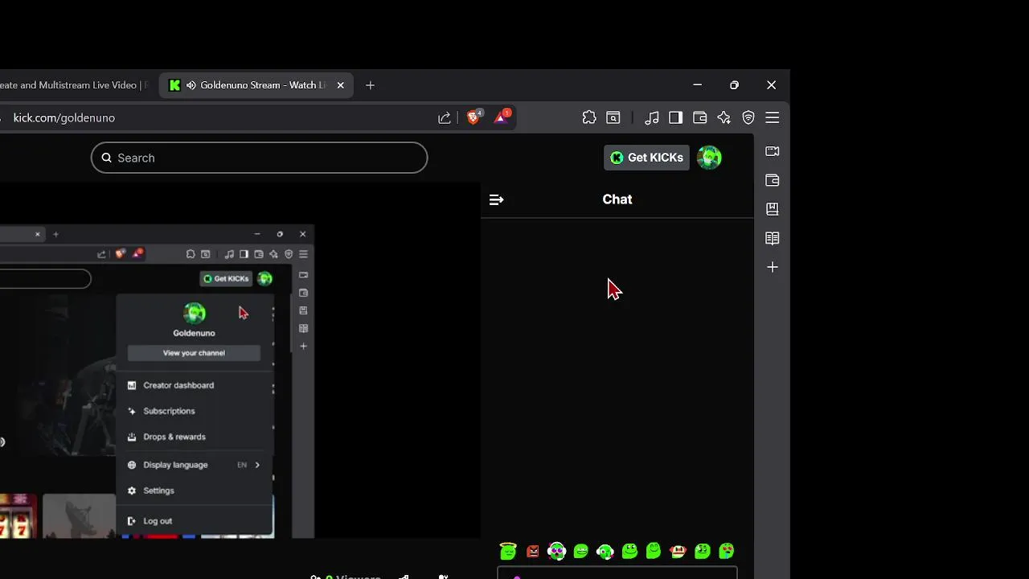Insert the clown face emote

pos(678,551)
